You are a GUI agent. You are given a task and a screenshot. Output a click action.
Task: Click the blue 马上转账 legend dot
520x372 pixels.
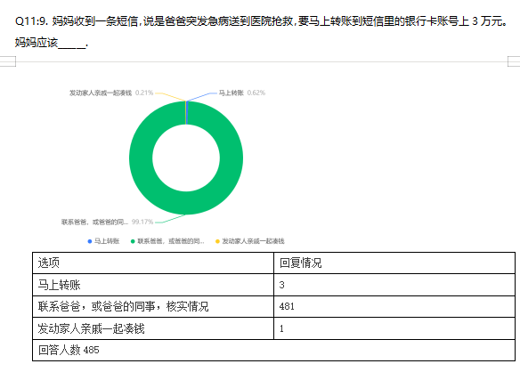point(90,241)
